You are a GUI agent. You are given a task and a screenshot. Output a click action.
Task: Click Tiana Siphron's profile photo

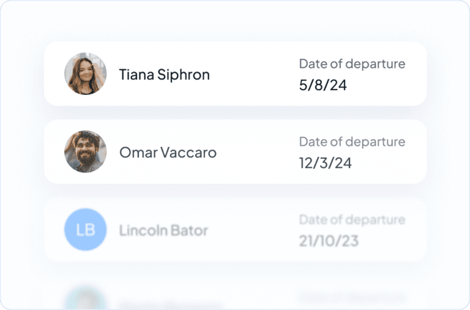pos(86,74)
